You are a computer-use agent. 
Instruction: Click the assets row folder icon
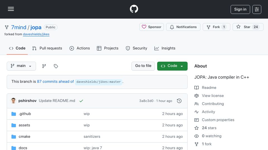point(14,125)
